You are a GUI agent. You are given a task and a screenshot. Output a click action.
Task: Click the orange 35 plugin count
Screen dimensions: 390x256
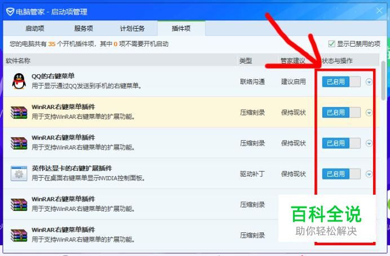coord(52,44)
